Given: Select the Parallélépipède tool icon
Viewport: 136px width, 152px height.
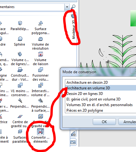Looking at the screenshot, I should click(20, 23).
